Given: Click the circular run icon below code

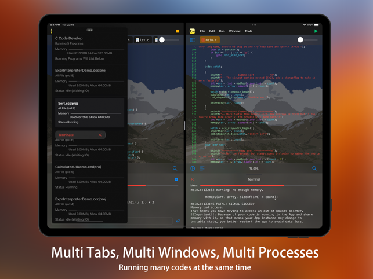Looking at the screenshot, I should (193, 168).
